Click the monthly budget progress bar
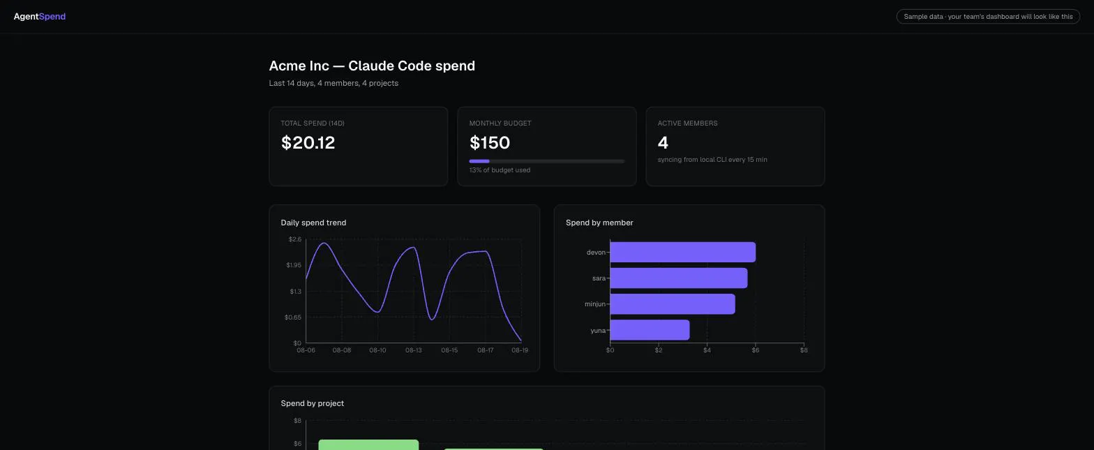Screen dimensions: 1094x450 tap(547, 161)
